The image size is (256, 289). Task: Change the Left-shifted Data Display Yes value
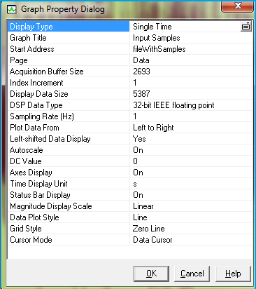pyautogui.click(x=139, y=139)
